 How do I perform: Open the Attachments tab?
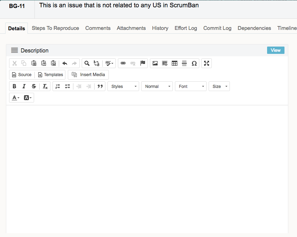[131, 28]
